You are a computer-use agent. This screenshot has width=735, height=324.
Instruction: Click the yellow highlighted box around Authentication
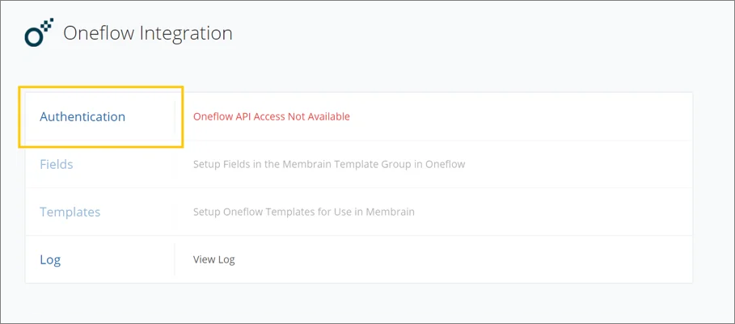(x=100, y=116)
